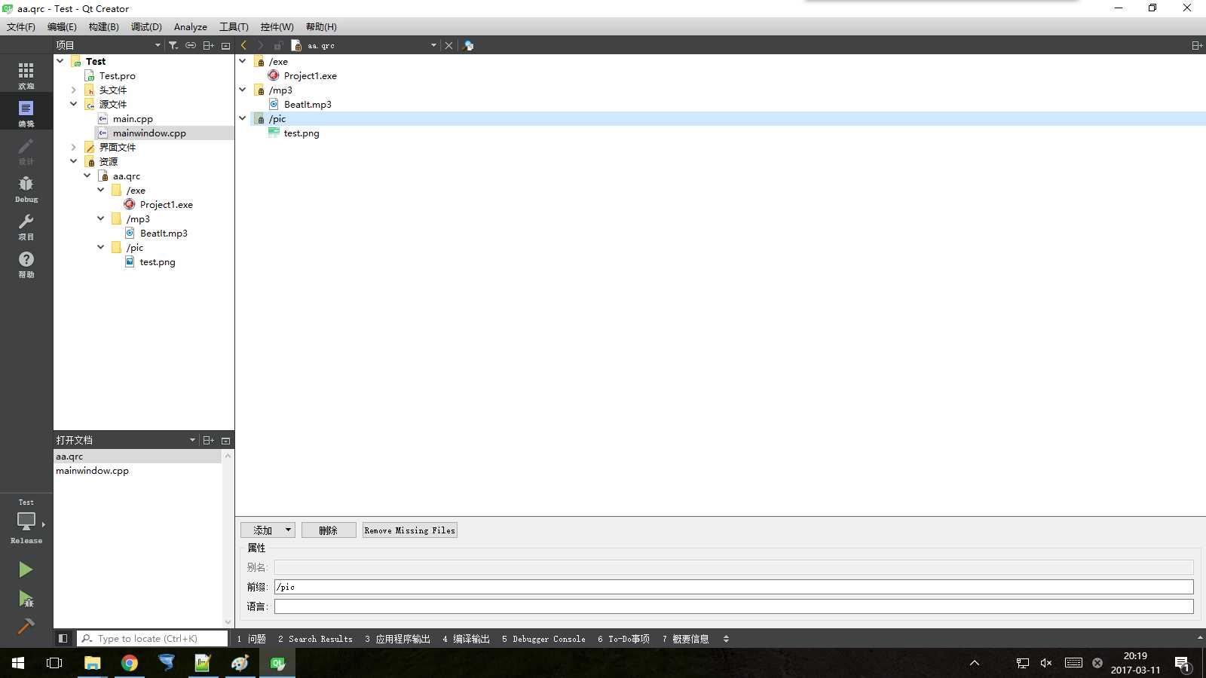
Task: Click the 前缀 prefix field containing /pic
Action: pyautogui.click(x=733, y=587)
